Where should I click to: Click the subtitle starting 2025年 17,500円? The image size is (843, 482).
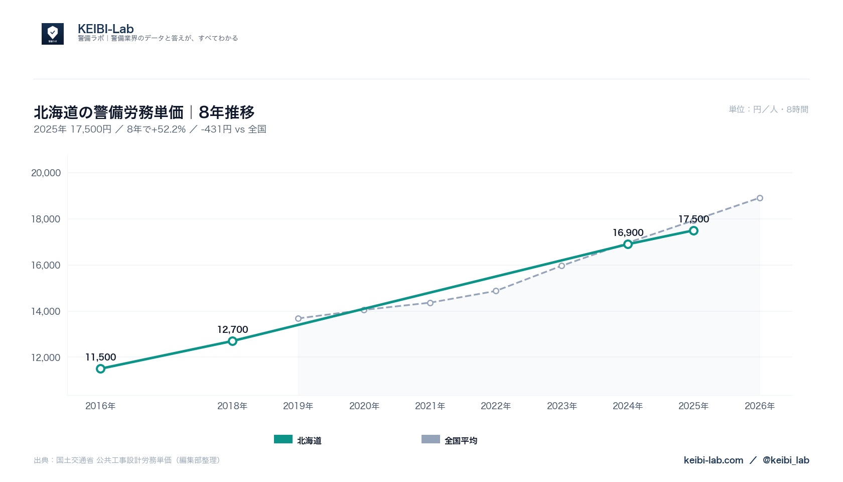[x=150, y=129]
